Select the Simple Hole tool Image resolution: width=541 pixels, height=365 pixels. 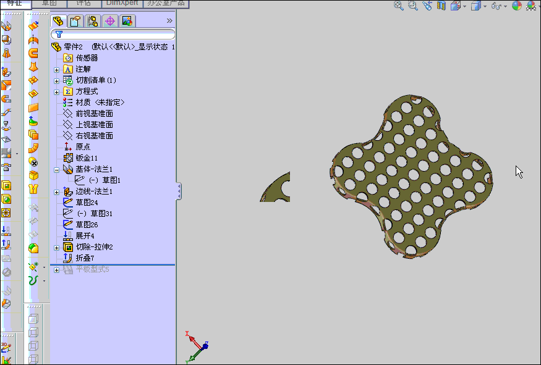click(6, 199)
